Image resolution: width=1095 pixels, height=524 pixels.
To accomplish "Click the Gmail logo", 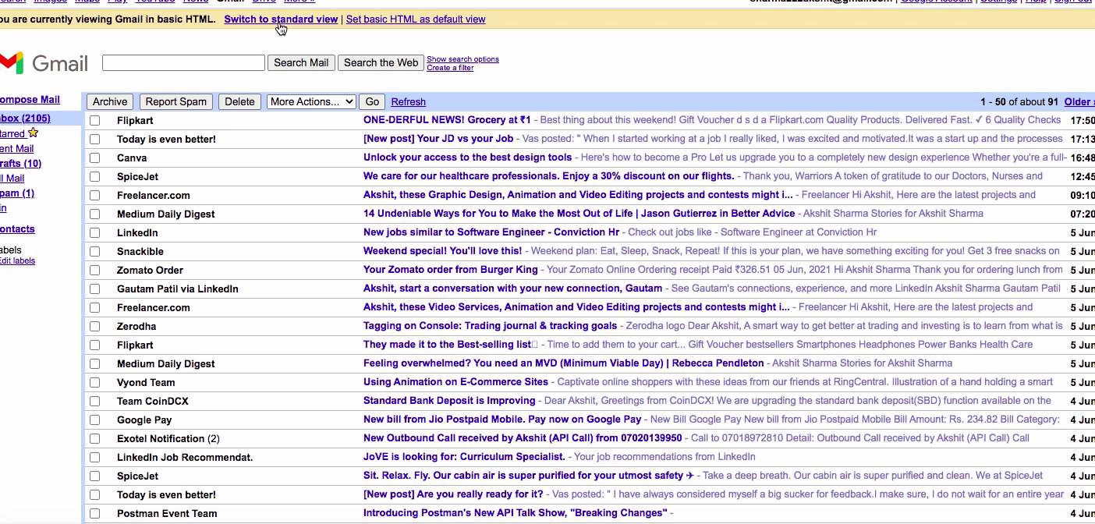I will coord(44,63).
